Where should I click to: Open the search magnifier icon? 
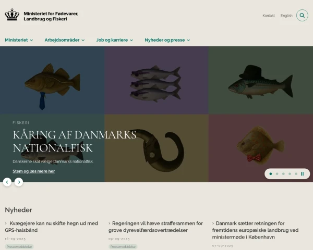coord(302,15)
